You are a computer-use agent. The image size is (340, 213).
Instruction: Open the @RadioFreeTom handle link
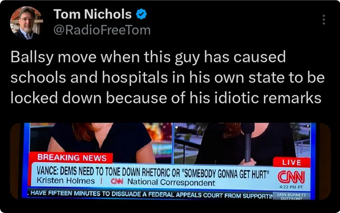click(102, 30)
